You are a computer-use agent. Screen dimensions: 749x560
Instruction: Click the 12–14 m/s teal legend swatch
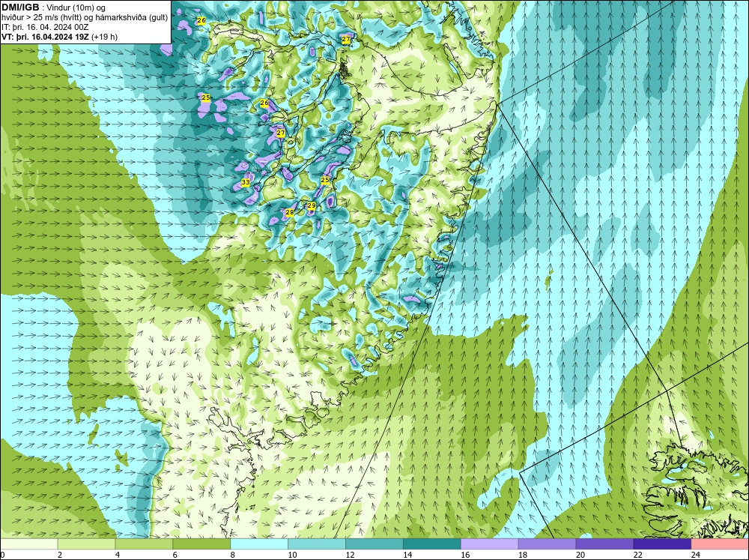click(374, 544)
